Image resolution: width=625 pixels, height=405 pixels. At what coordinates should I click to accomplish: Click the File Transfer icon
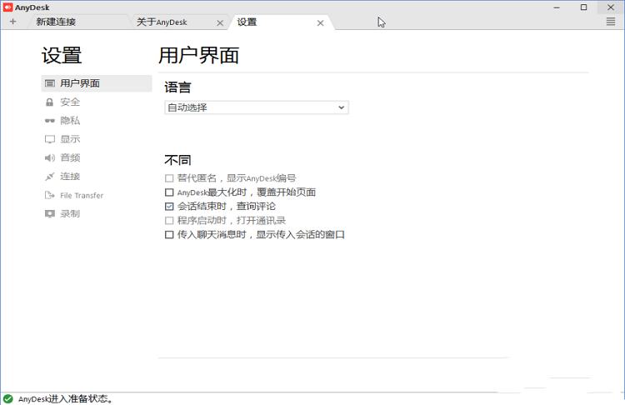coord(50,195)
